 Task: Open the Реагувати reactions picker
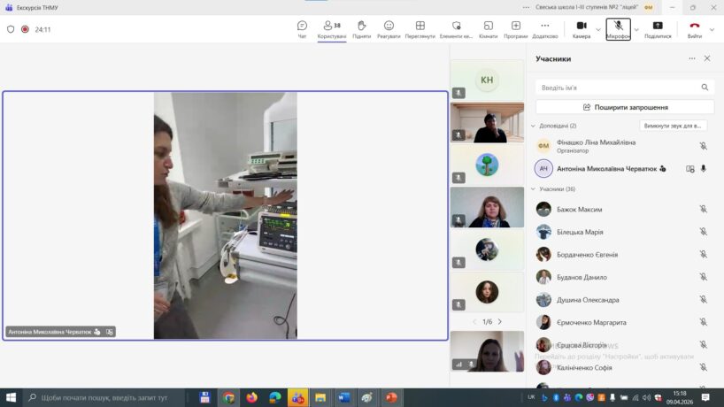(389, 29)
